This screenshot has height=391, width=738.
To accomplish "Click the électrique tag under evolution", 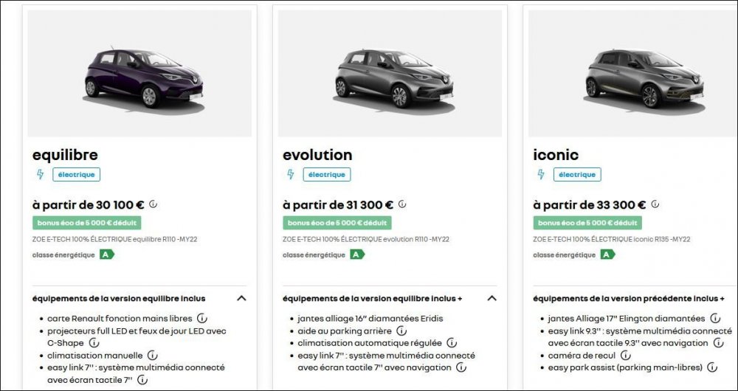I will pos(326,175).
